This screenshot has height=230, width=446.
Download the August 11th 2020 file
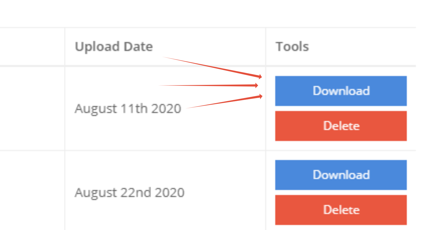click(341, 91)
